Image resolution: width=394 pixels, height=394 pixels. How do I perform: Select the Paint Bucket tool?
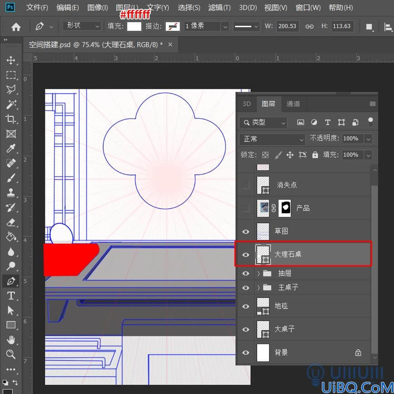click(x=11, y=237)
